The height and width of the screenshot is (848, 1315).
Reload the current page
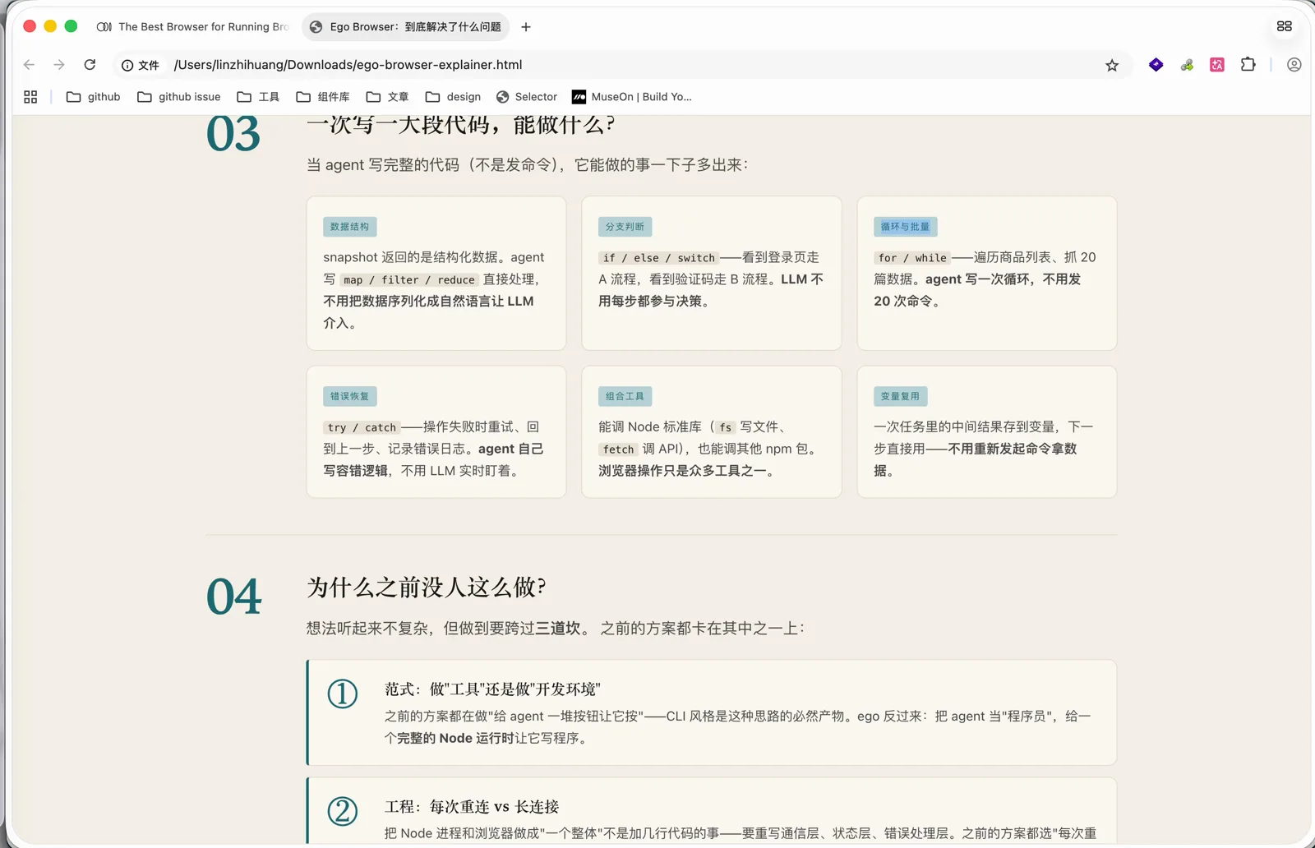(90, 65)
